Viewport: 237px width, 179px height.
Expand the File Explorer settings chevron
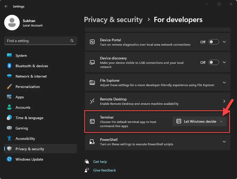pyautogui.click(x=224, y=82)
